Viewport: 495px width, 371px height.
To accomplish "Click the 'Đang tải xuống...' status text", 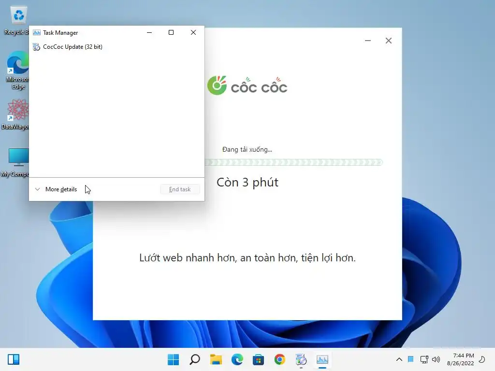I will point(247,150).
